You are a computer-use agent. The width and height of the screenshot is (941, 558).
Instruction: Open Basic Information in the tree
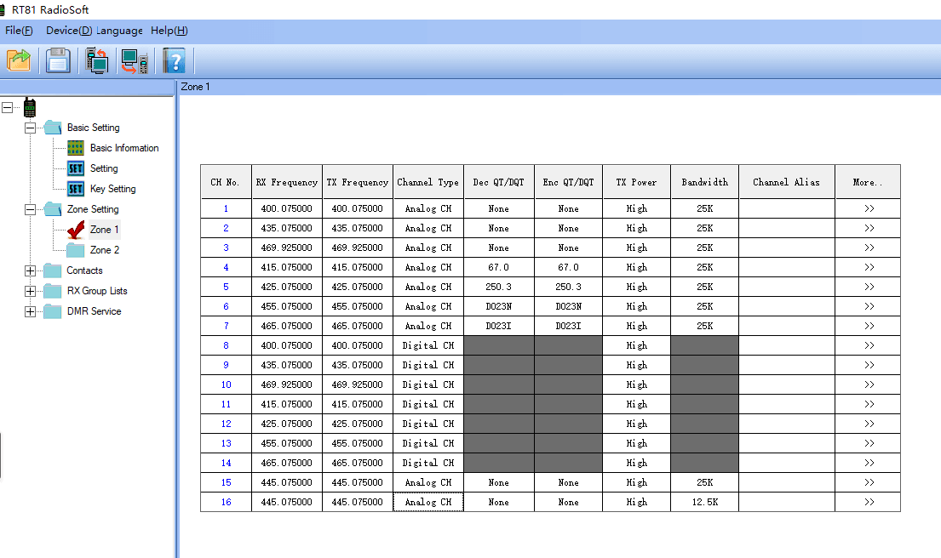click(123, 148)
